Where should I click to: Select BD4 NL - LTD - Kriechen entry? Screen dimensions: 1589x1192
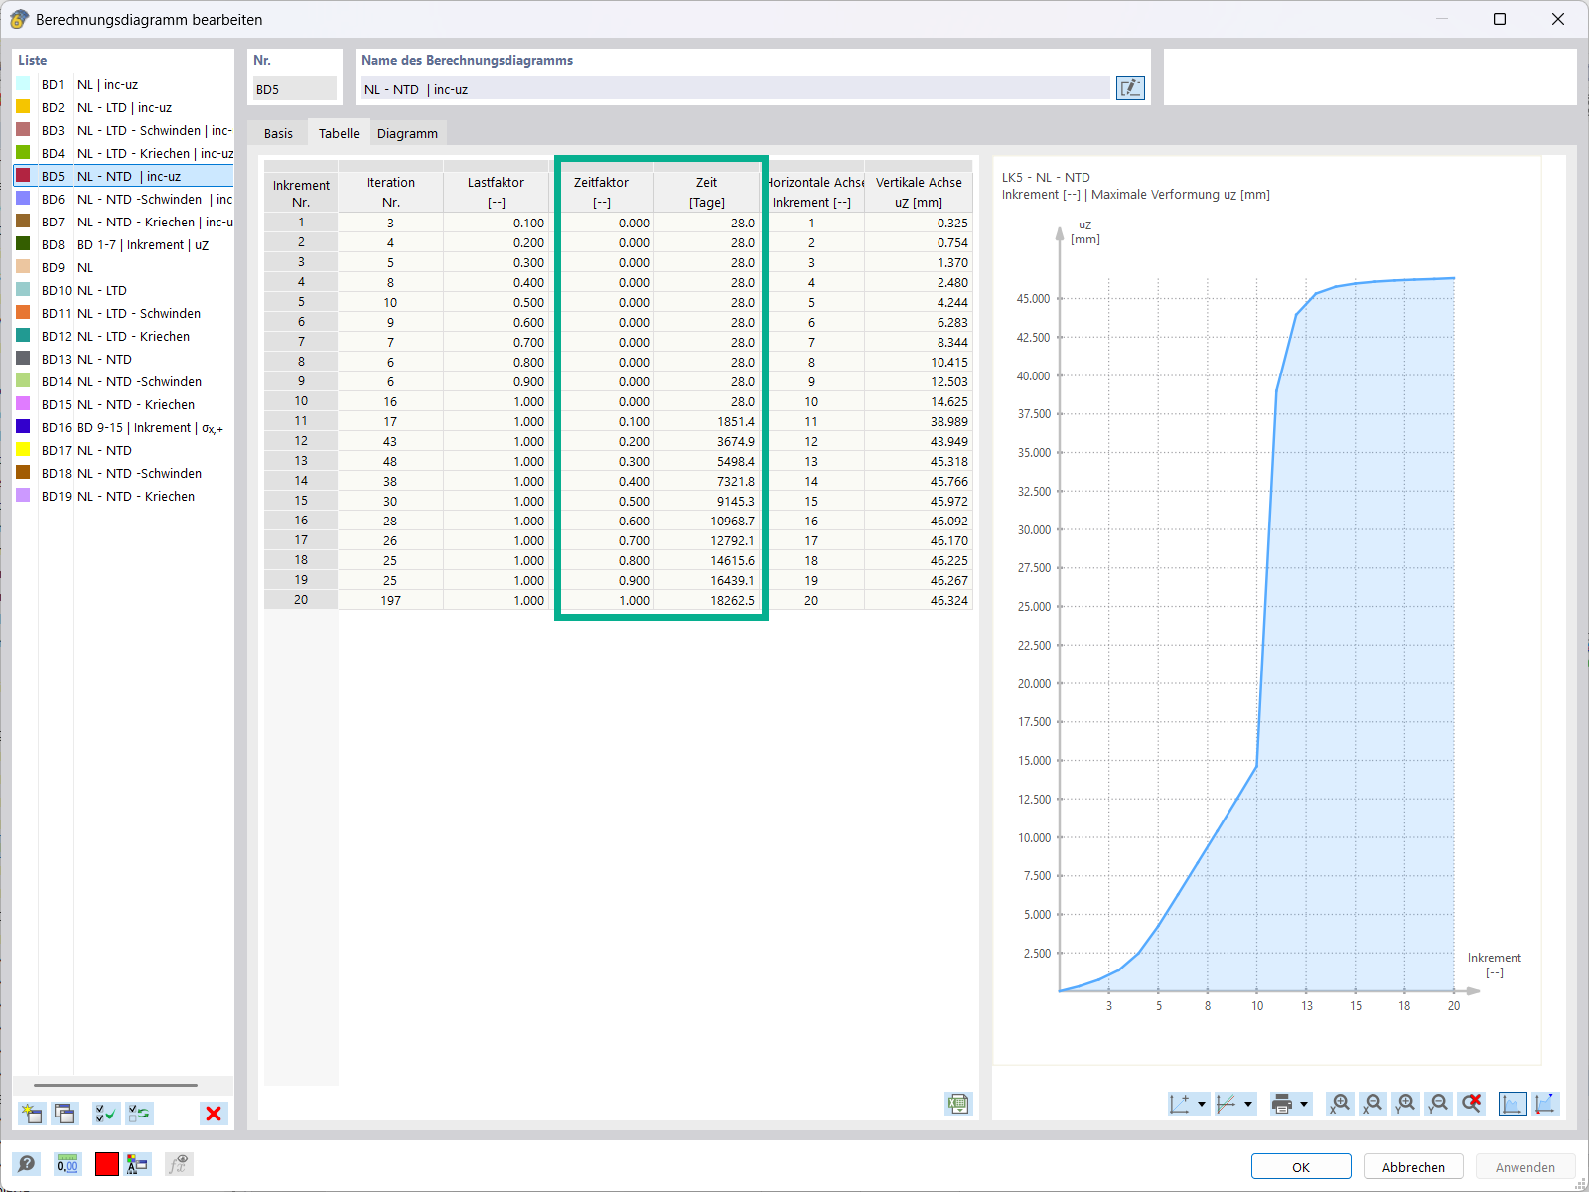coord(124,153)
